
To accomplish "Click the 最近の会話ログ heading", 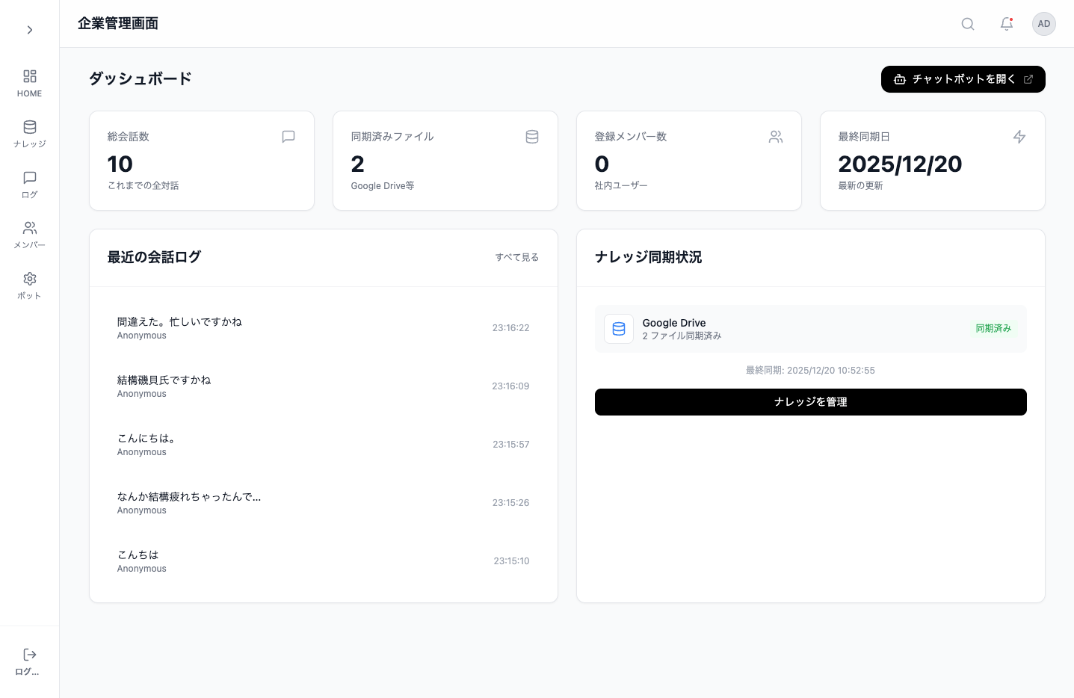I will click(155, 257).
